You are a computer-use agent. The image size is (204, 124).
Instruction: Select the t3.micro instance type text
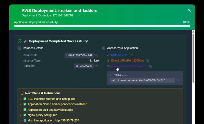click(x=94, y=61)
